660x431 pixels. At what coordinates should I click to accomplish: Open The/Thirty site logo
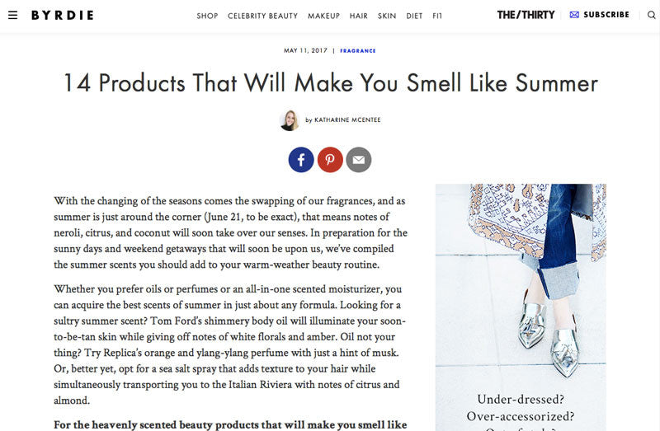[526, 15]
